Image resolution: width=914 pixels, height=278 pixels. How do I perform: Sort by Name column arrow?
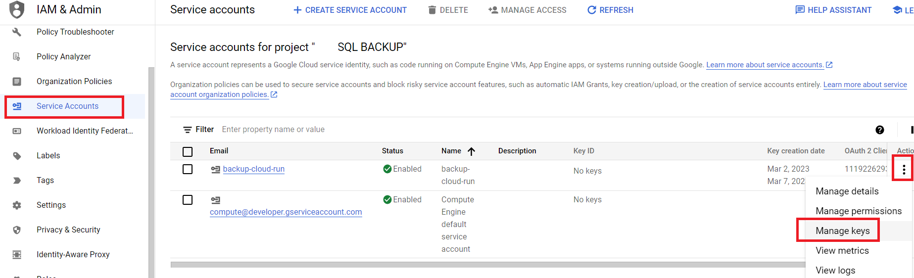[471, 151]
